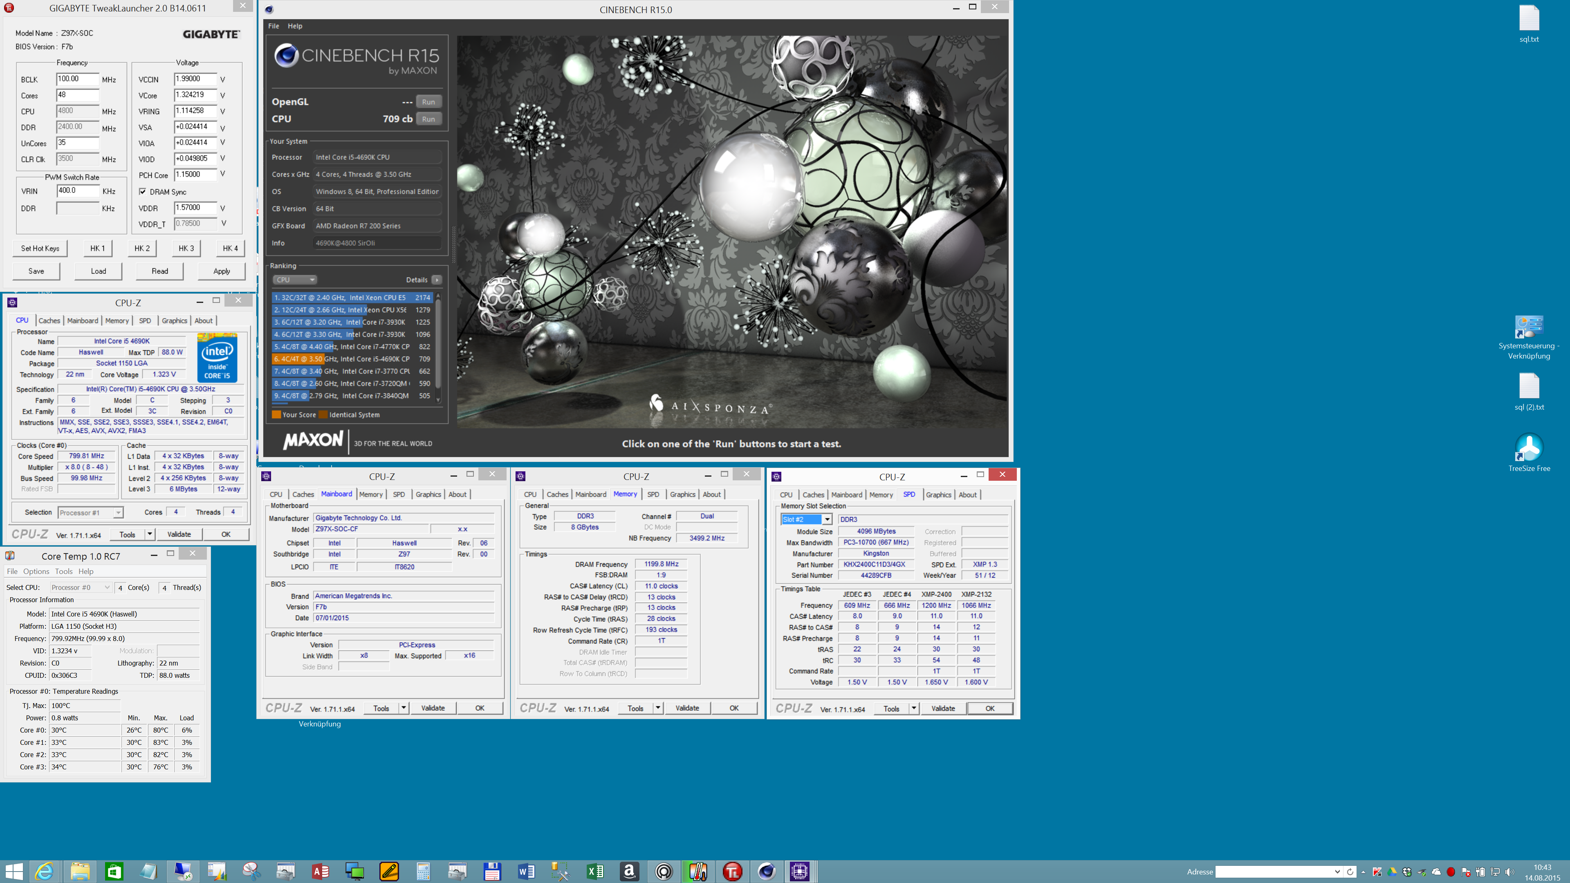The height and width of the screenshot is (883, 1570).
Task: Open the Graphics tab in CPU-Z SPD window
Action: pyautogui.click(x=938, y=495)
